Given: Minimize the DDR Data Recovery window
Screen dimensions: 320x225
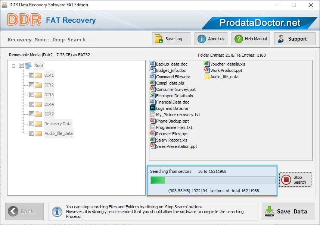Looking at the screenshot, I should click(277, 5).
